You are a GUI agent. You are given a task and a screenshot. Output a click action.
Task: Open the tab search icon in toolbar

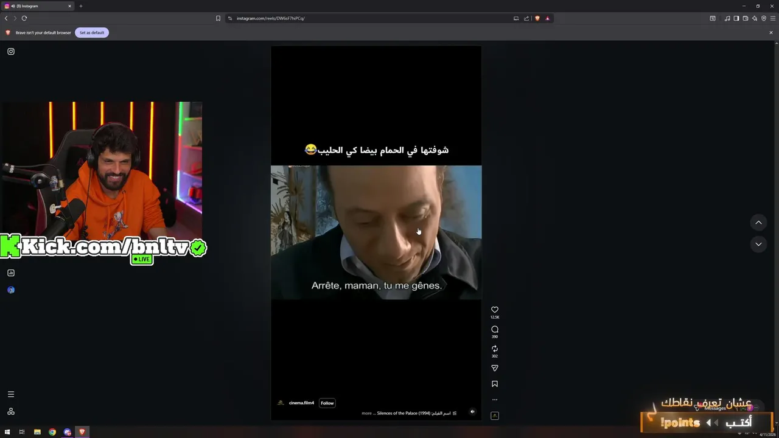713,18
